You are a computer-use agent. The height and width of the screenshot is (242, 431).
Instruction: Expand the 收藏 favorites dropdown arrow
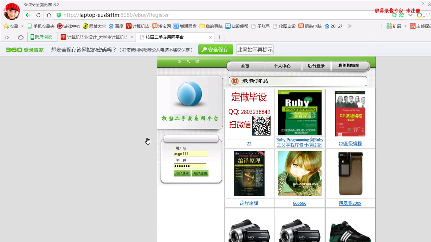(x=23, y=26)
